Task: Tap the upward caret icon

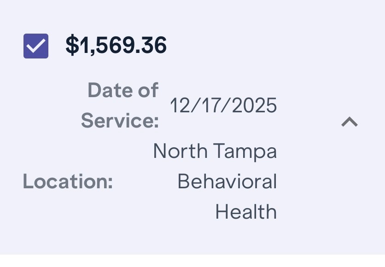Action: (350, 122)
